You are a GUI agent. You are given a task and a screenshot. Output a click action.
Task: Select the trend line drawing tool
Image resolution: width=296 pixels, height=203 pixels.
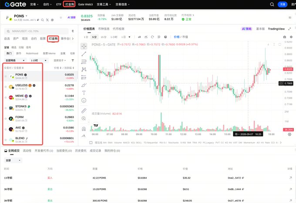(x=84, y=54)
